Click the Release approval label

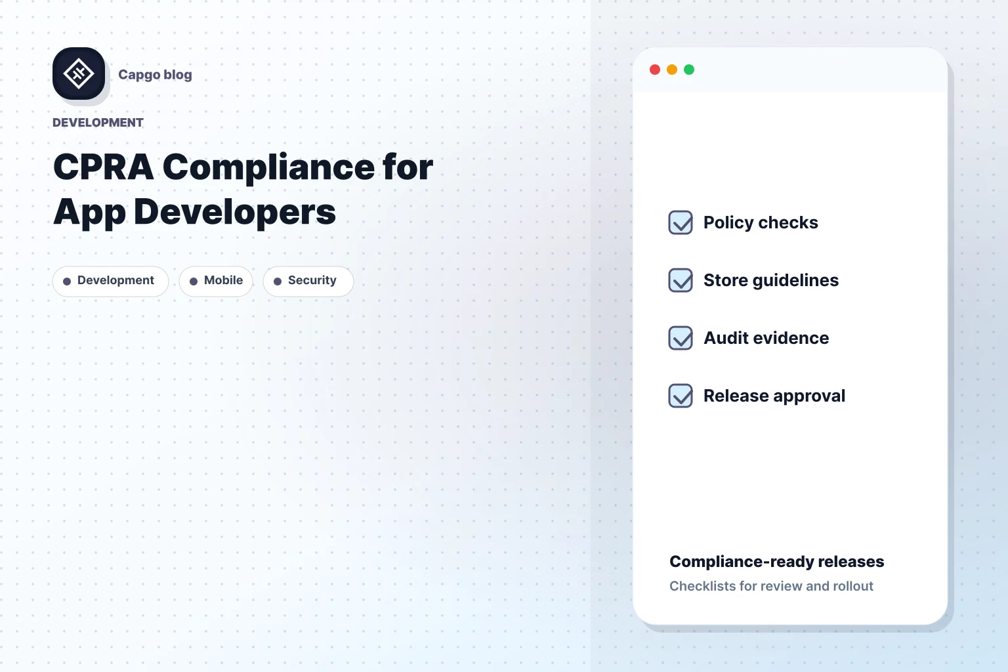tap(774, 396)
